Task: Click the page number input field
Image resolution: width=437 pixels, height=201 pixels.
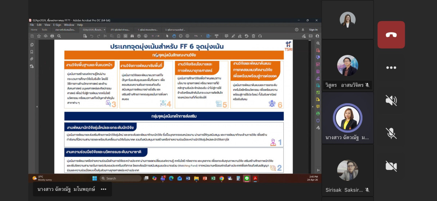Action: (153, 36)
